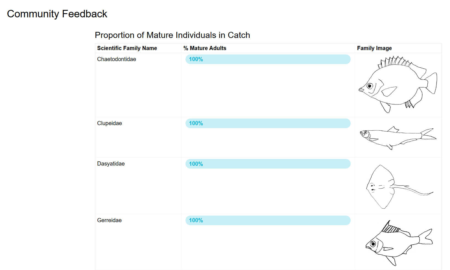
Task: Click the 100% label in Chaetodontidae row
Action: [196, 59]
